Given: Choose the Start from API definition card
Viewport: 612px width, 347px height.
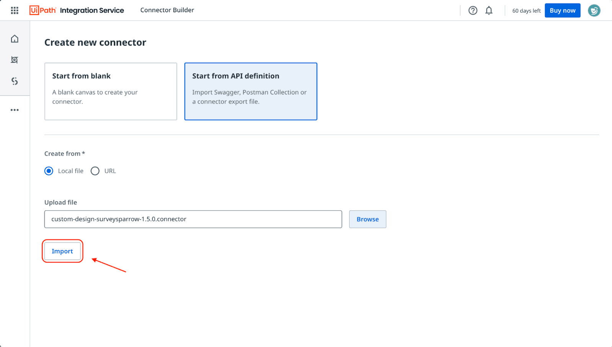Looking at the screenshot, I should [251, 91].
